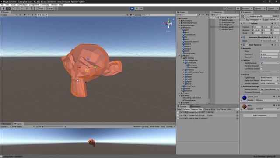This screenshot has height=158, width=280.
Task: Collapse the Lighting section in Inspector
Action: (241, 60)
